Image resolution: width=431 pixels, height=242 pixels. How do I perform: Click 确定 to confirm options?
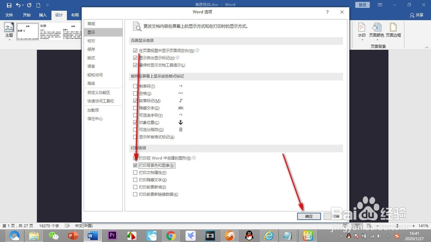(309, 216)
